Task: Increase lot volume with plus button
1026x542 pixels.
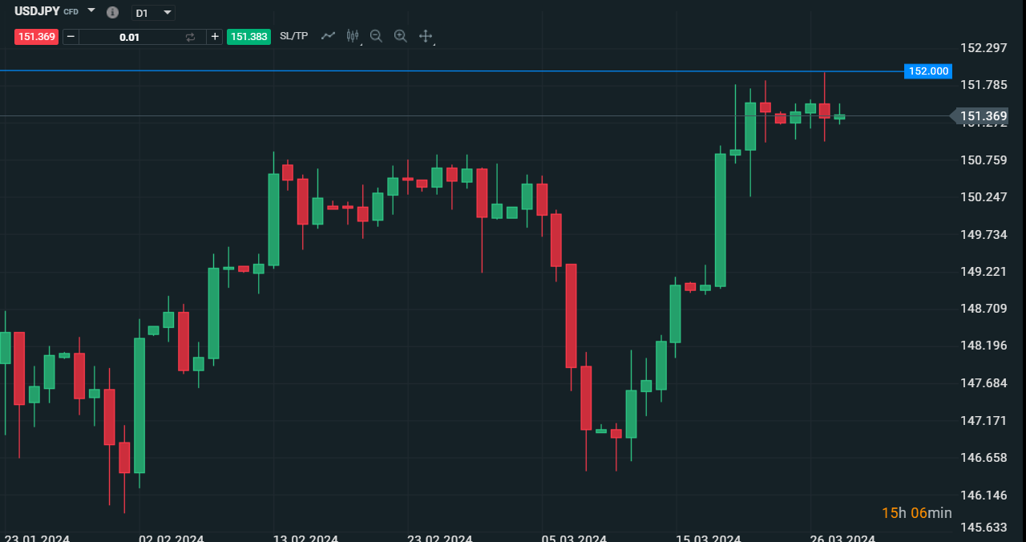Action: pyautogui.click(x=214, y=36)
